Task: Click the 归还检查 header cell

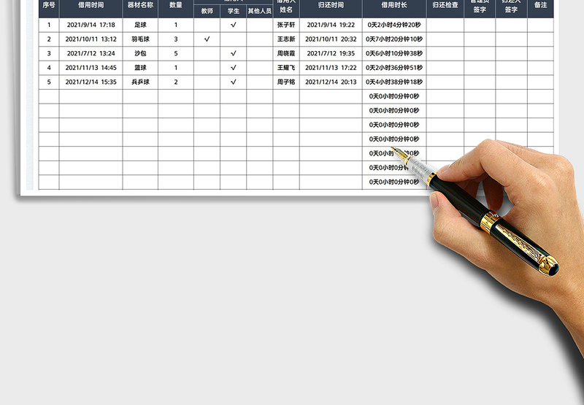Action: point(445,5)
